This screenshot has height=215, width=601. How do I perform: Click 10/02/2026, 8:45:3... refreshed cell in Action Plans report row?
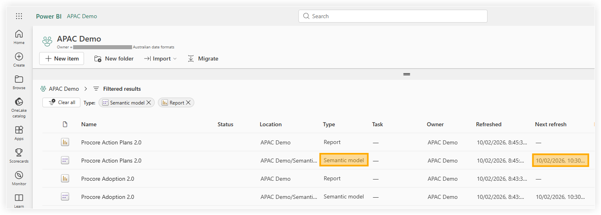point(502,142)
